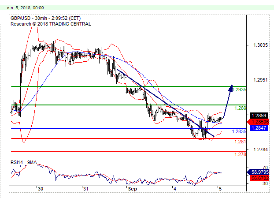
Task: Click the RSI14 - 9MA indicator label
Action: tap(24, 162)
